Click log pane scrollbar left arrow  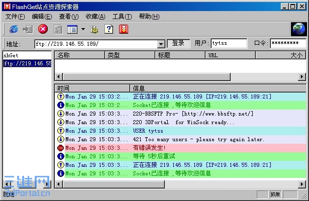(58, 184)
